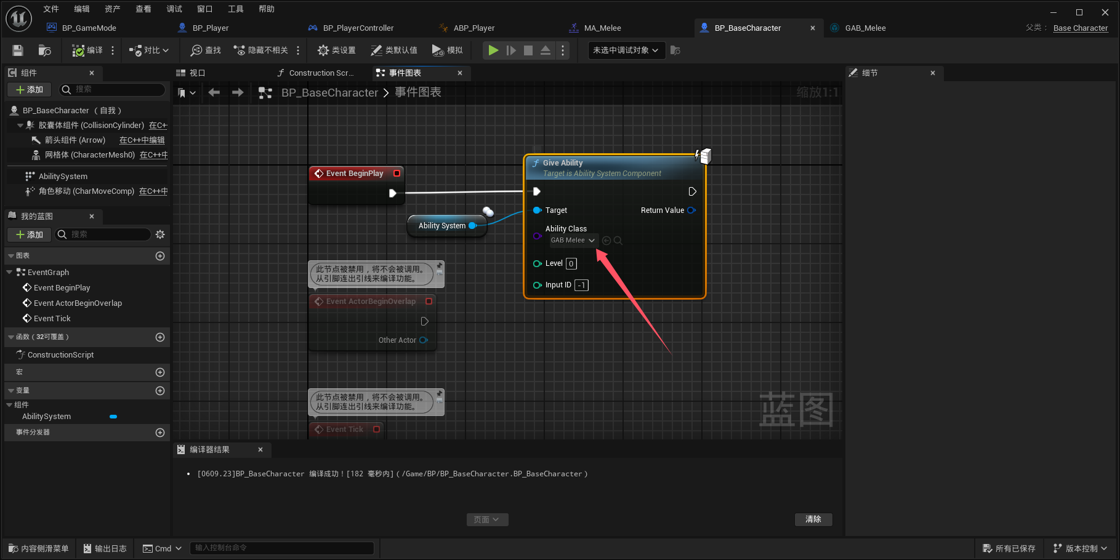Image resolution: width=1120 pixels, height=560 pixels.
Task: Click the debug object locate icon
Action: tap(675, 50)
